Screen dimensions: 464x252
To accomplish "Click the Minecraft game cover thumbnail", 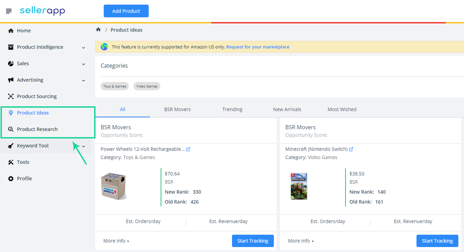I will [x=299, y=186].
